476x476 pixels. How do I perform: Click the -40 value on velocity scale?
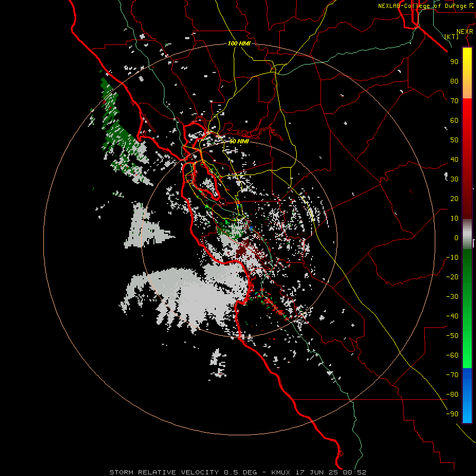click(x=452, y=316)
